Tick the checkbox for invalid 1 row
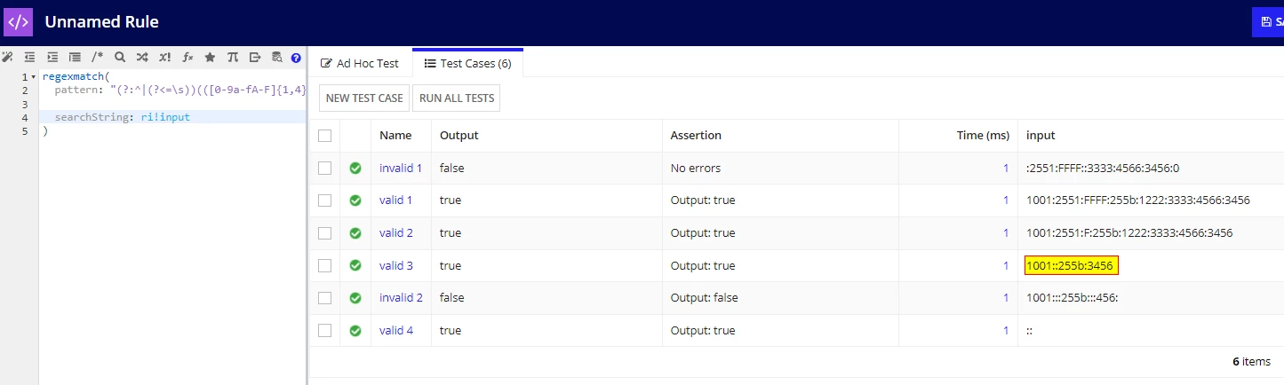The width and height of the screenshot is (1284, 385). click(x=324, y=168)
